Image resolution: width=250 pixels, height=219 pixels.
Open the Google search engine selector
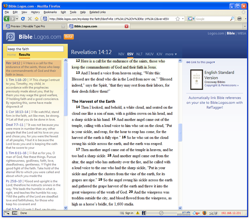[191, 19]
